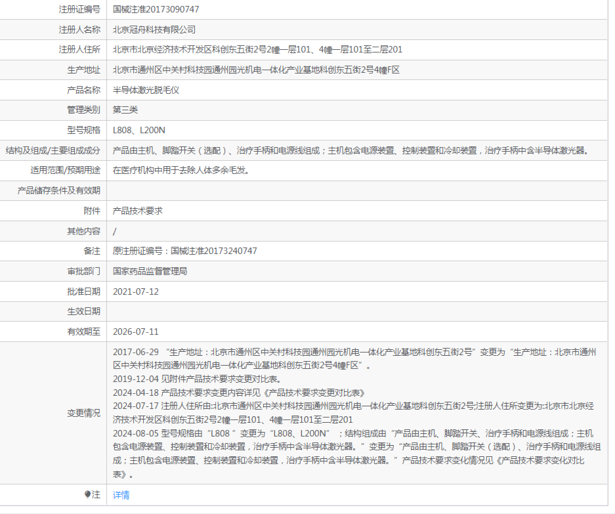This screenshot has height=514, width=615.
Task: Select the 注册人住所 address value
Action: coord(257,49)
